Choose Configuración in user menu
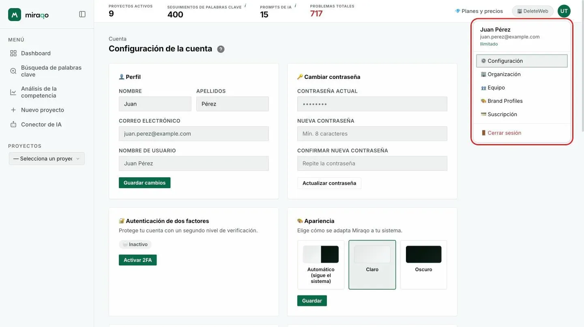 point(522,61)
